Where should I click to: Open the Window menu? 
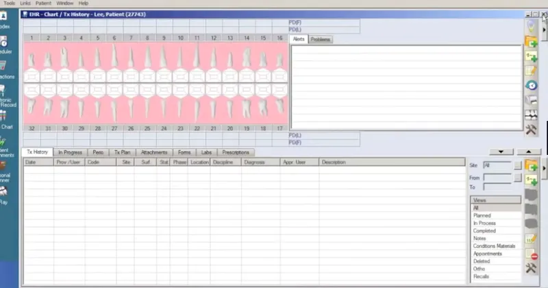[x=65, y=3]
